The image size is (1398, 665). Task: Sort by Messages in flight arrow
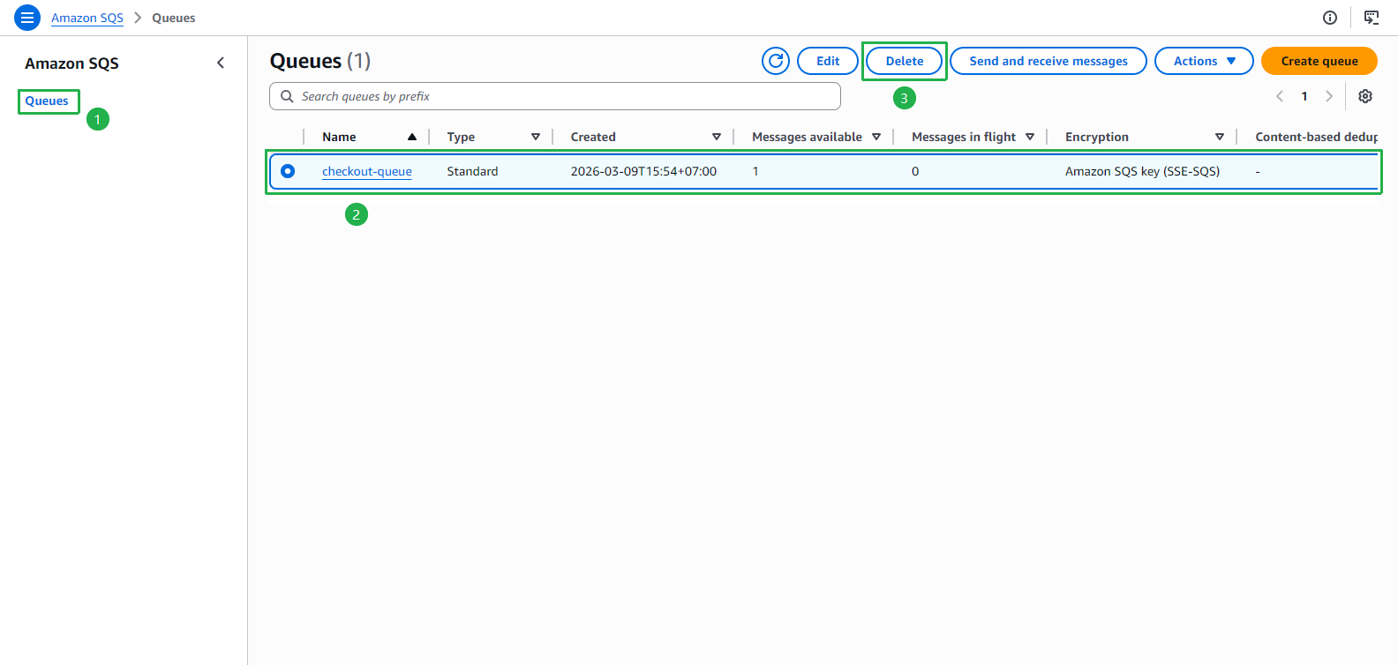tap(1030, 137)
